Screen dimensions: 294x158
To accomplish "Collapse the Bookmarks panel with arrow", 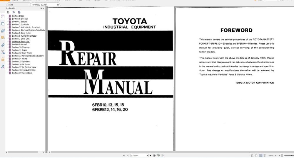I will (x=44, y=8).
